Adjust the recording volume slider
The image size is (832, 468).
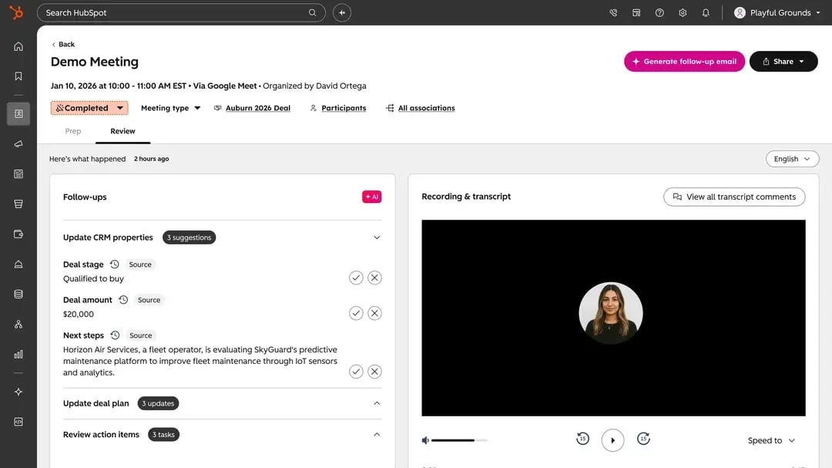click(x=459, y=440)
